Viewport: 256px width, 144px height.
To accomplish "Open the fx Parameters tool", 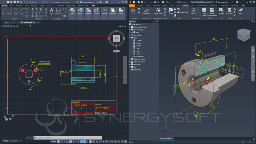I will 146,11.
